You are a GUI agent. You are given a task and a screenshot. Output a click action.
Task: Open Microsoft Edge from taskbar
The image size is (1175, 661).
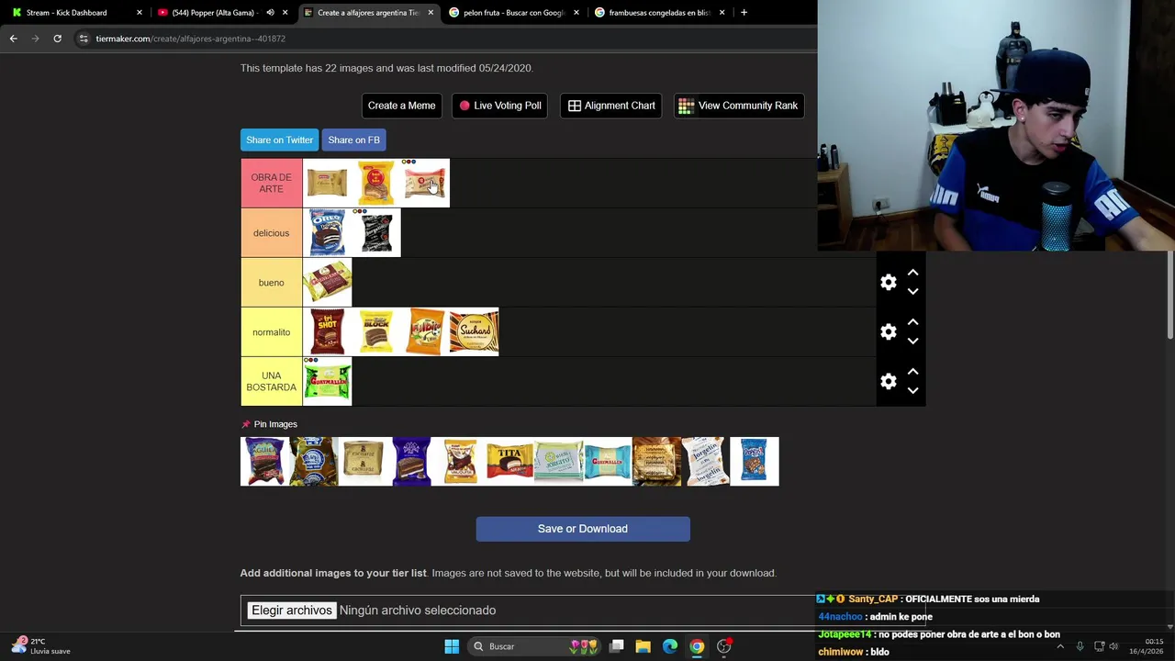(x=670, y=646)
